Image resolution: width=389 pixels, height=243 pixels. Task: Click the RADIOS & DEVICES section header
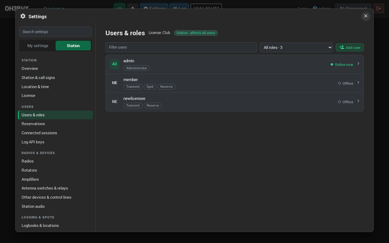[38, 153]
